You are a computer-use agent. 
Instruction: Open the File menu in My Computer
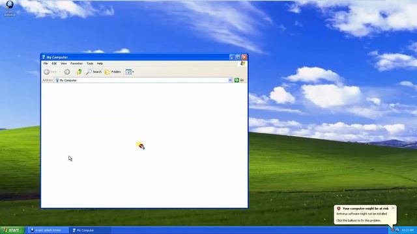pyautogui.click(x=46, y=64)
